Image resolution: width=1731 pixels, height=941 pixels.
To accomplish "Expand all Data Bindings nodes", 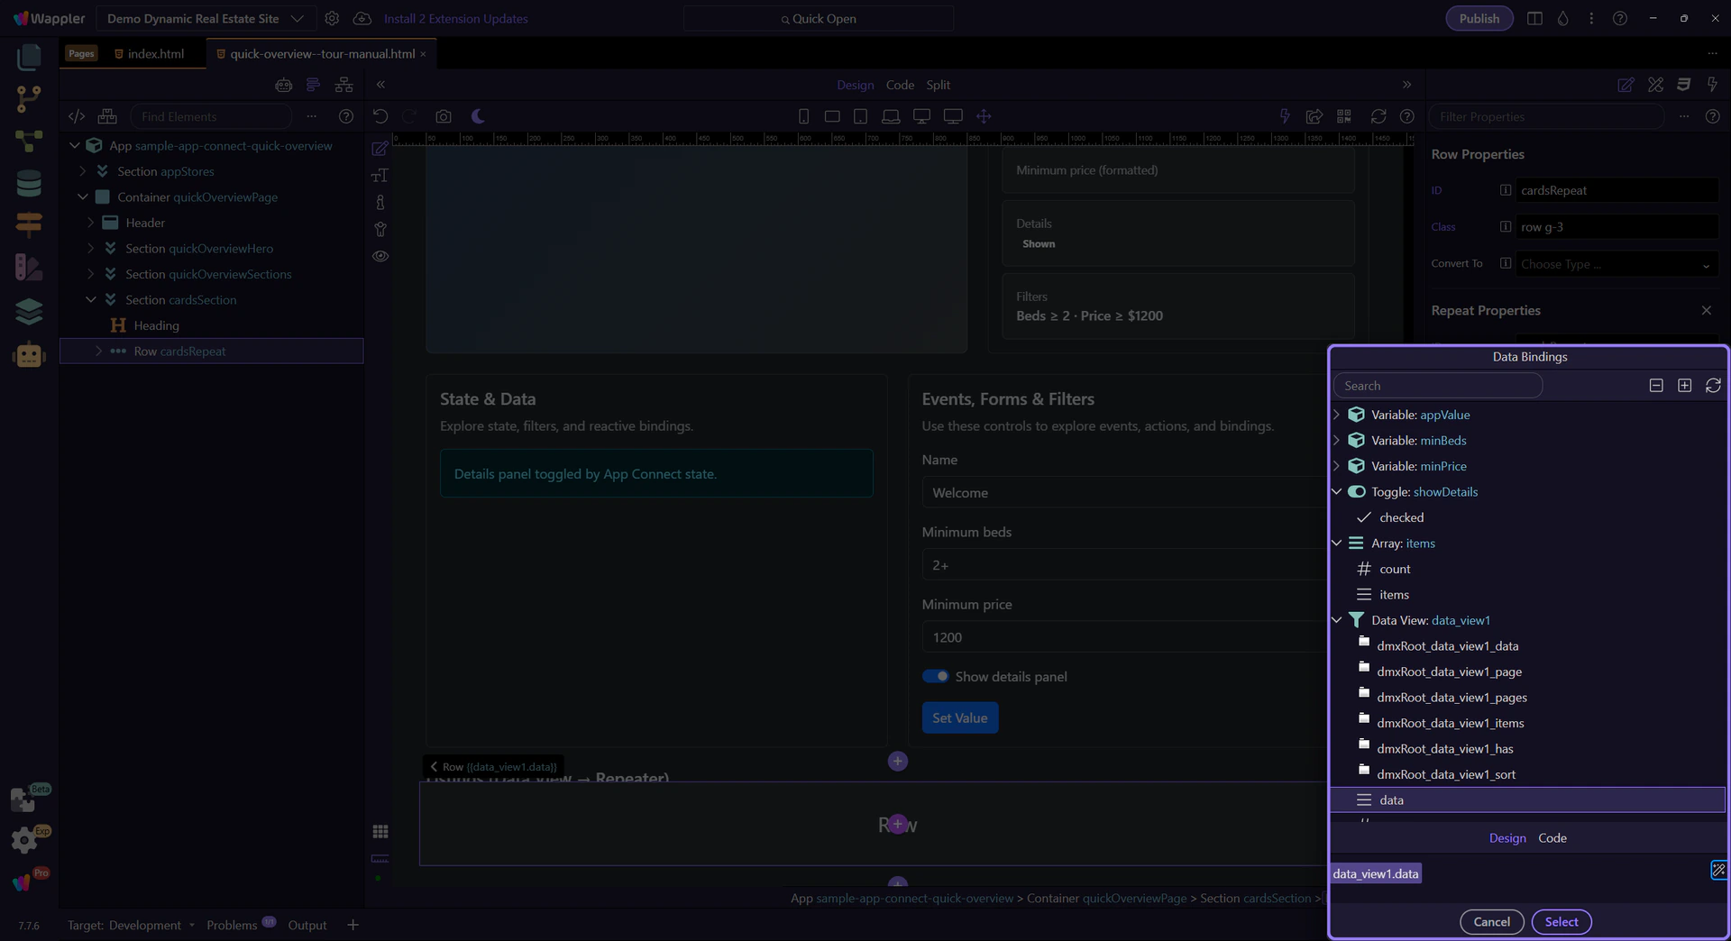I will tap(1684, 386).
